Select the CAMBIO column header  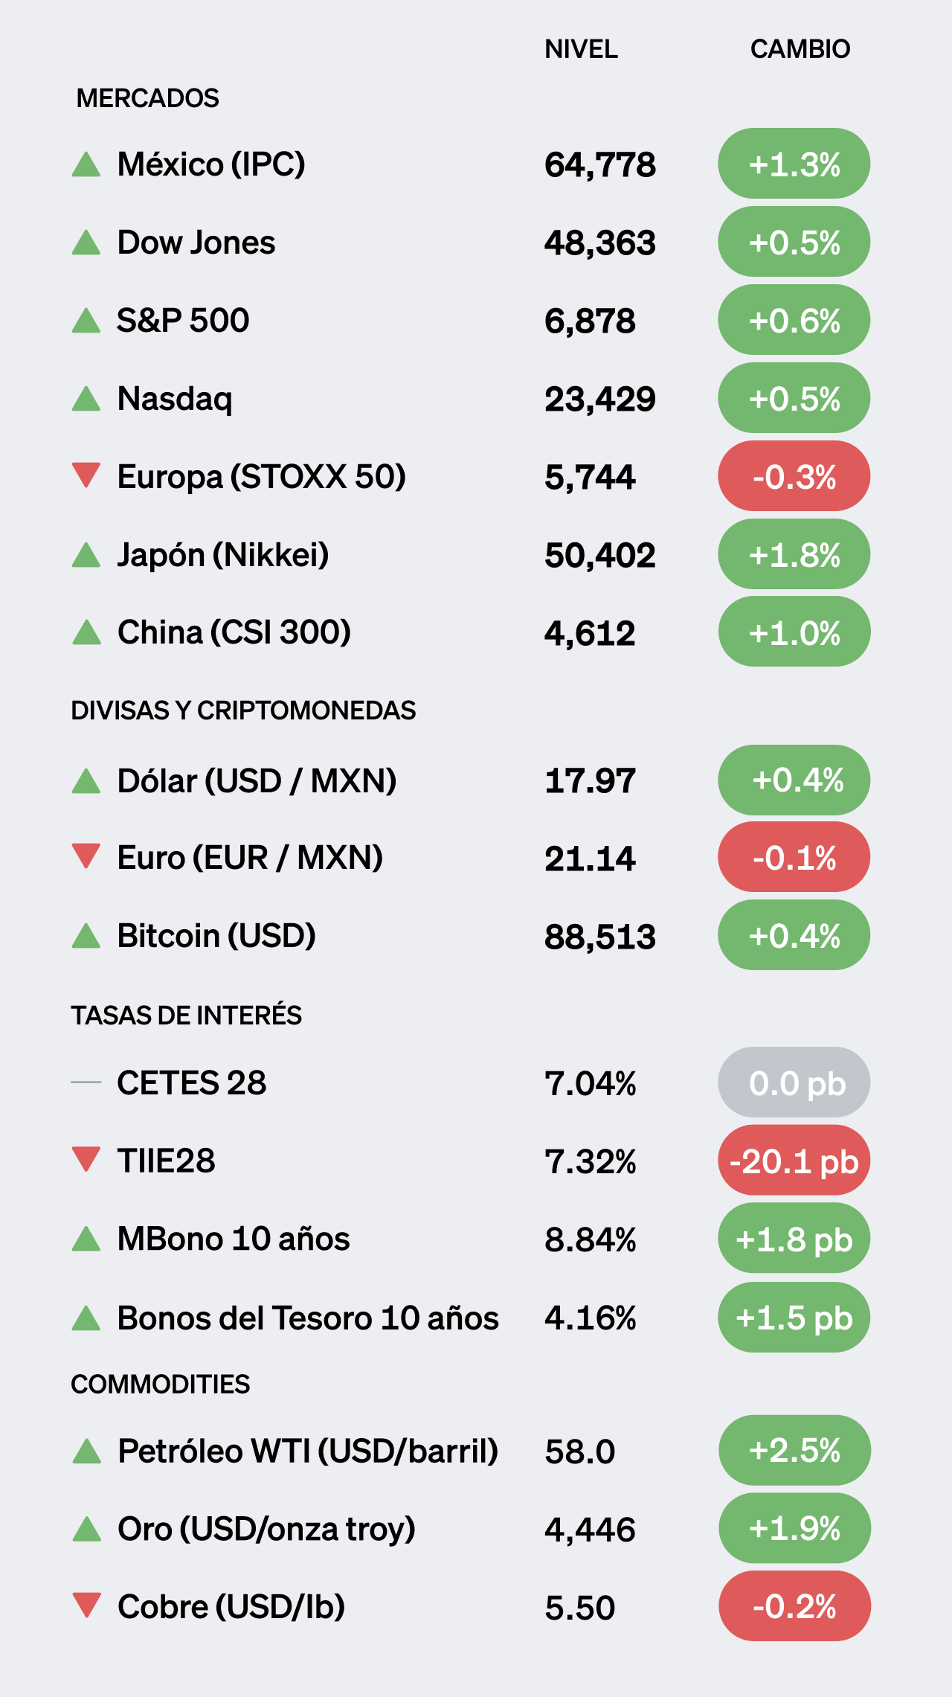coord(800,49)
